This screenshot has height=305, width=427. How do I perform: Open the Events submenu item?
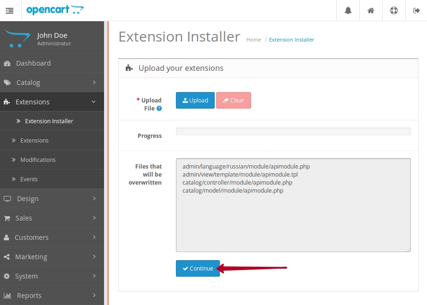click(x=29, y=179)
